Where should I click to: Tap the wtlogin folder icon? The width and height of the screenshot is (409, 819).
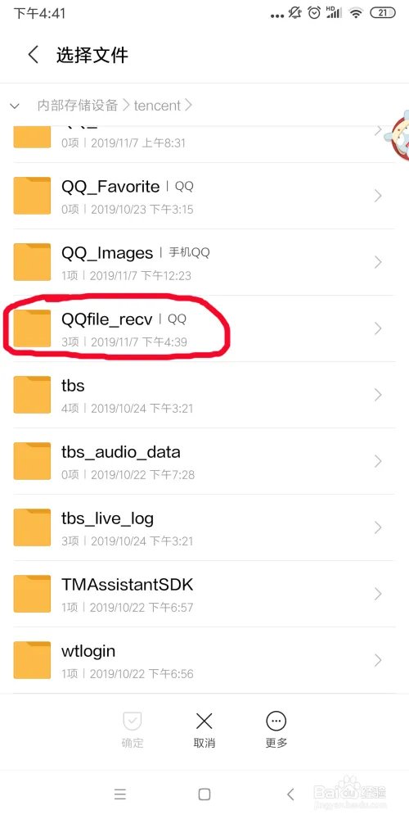[x=32, y=659]
